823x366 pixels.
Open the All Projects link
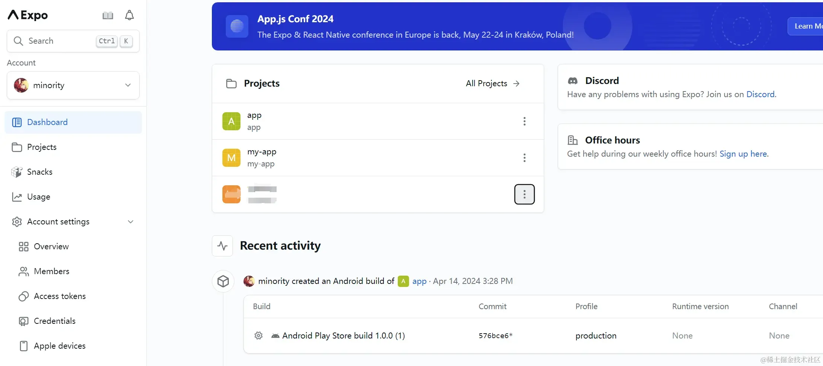[x=493, y=84]
